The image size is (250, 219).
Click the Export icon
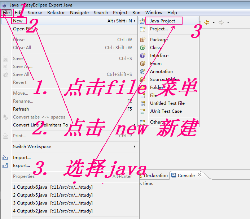(x=5, y=166)
